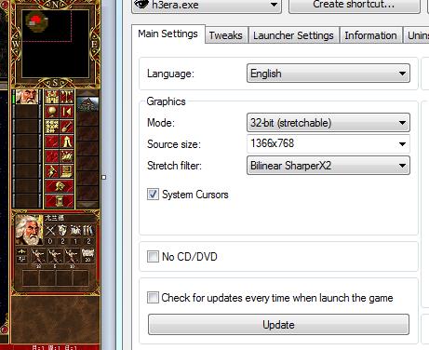This screenshot has width=429, height=350.
Task: Click the castle Kingdom Overview icon
Action: 52,97
